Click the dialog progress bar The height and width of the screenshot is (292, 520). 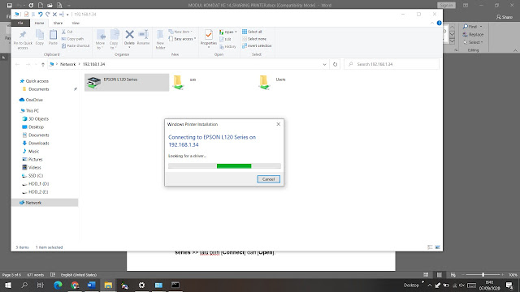(x=224, y=165)
